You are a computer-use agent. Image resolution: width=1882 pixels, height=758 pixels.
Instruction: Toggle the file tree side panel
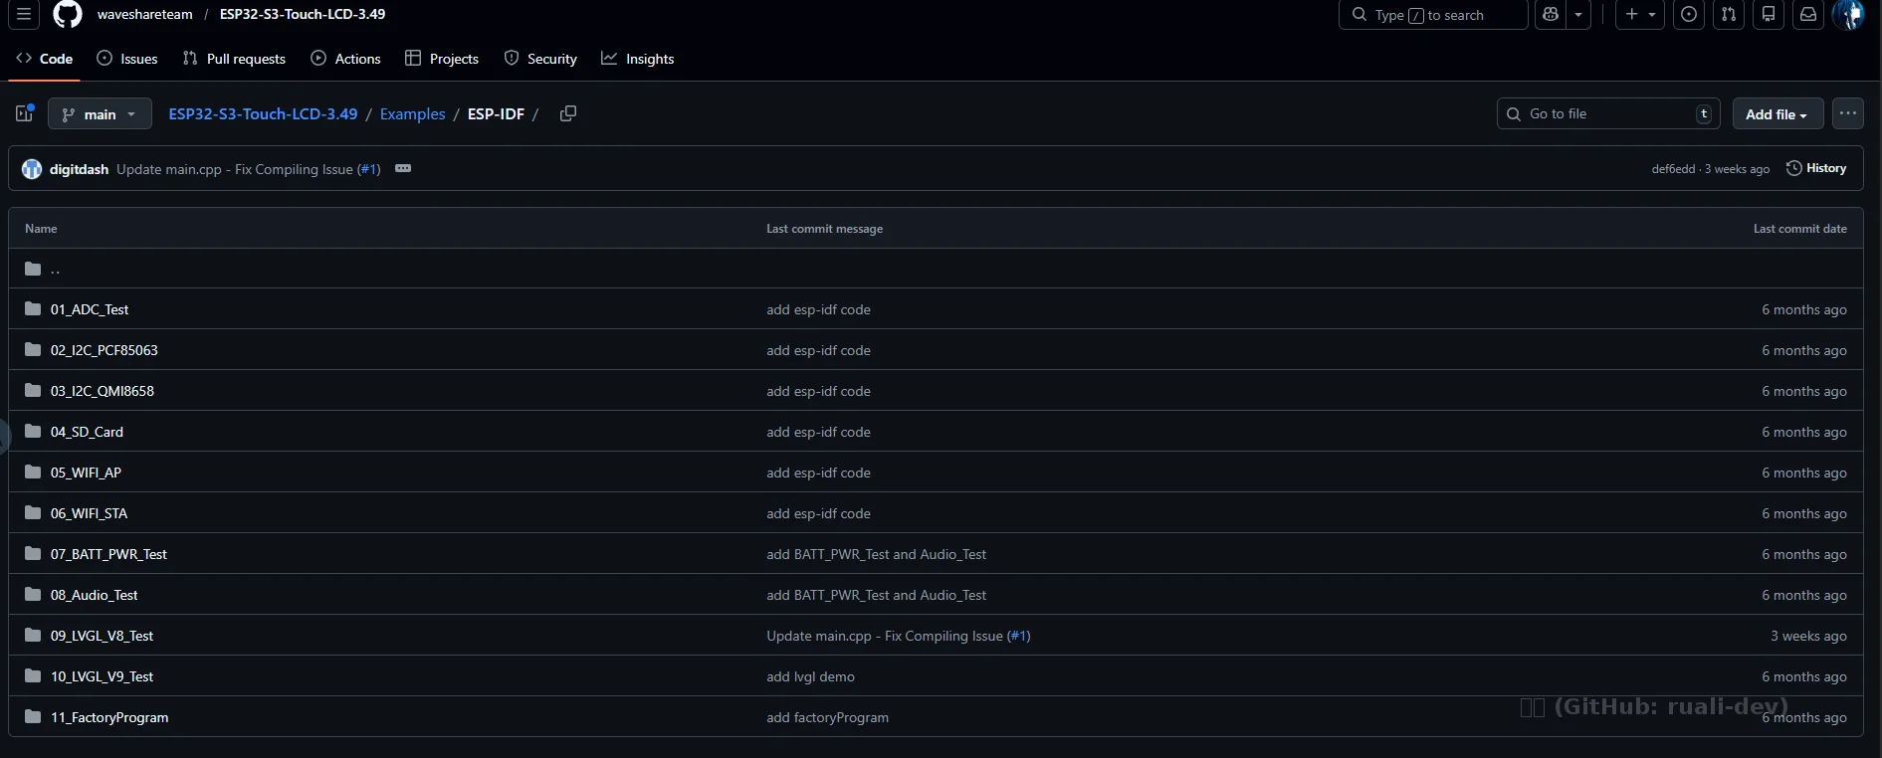[25, 113]
